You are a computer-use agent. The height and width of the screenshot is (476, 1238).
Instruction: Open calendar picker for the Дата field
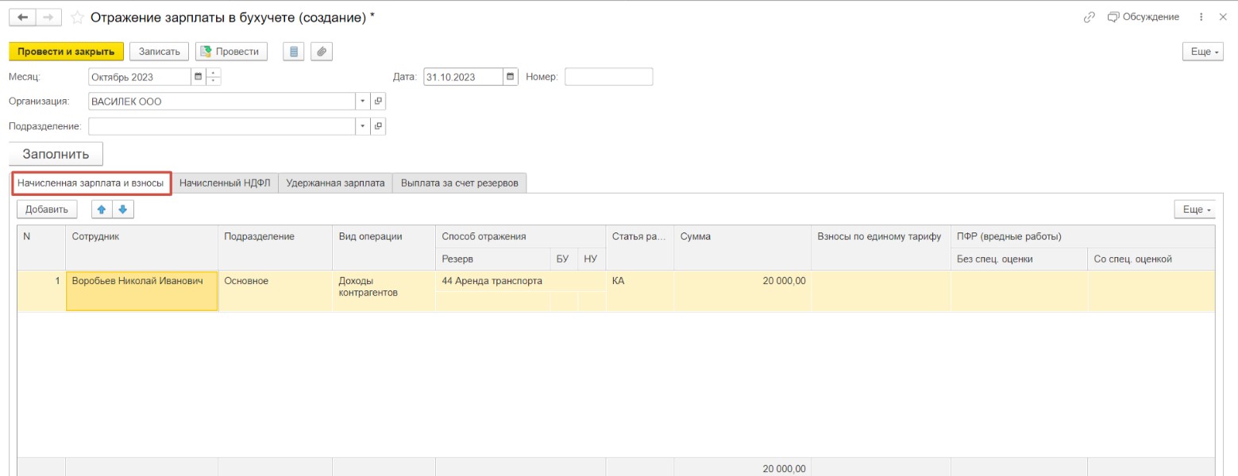click(x=511, y=77)
